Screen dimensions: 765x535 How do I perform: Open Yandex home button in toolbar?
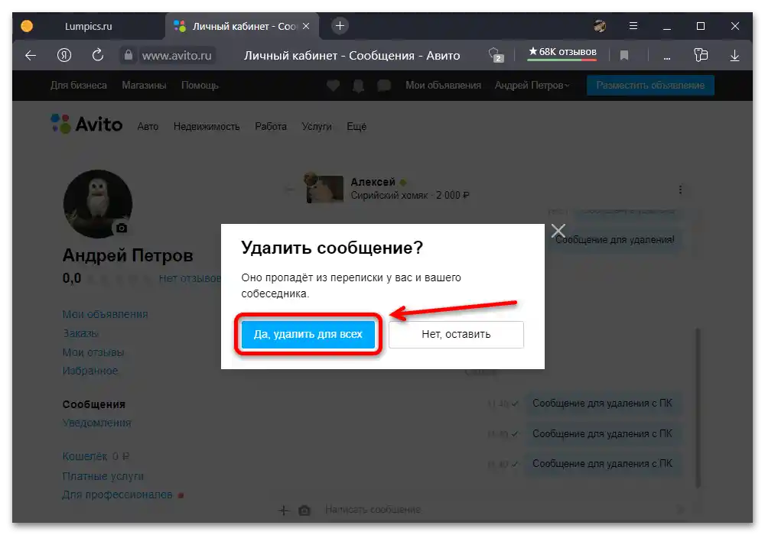[64, 56]
